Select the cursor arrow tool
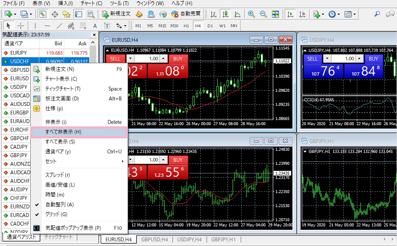Viewport: 397px width, 246px height. click(x=9, y=26)
